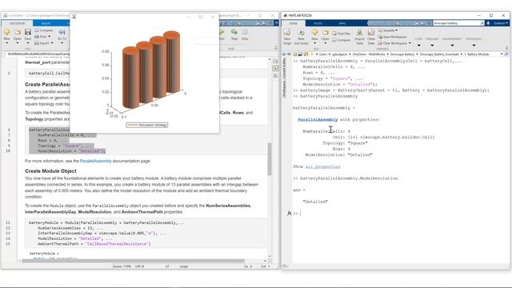This screenshot has width=512, height=288.
Task: Select the PLOTS tab in MATLAB
Action: coord(318,23)
